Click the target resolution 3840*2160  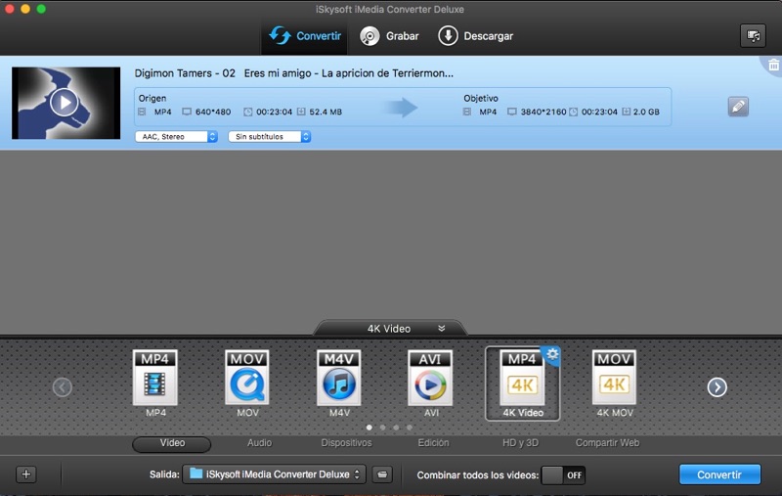point(543,112)
